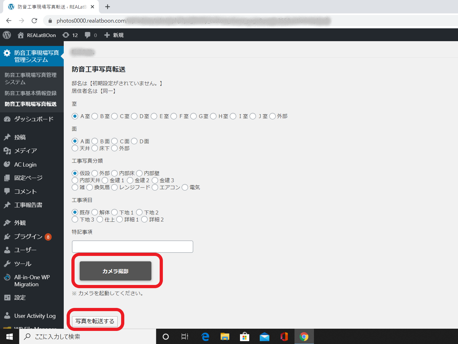This screenshot has height=344, width=458.
Task: Select the B室 radio button
Action: click(95, 116)
